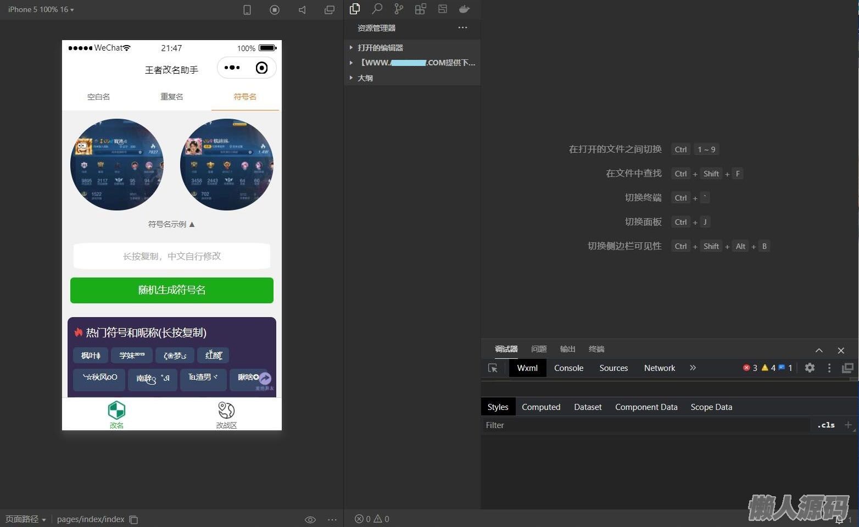
Task: Select the 符号名 tab
Action: (x=245, y=97)
